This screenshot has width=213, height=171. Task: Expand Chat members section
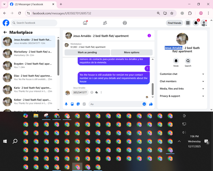(182, 81)
